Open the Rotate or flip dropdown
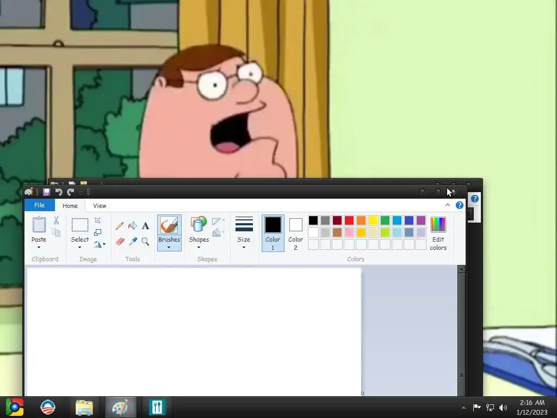 [100, 244]
